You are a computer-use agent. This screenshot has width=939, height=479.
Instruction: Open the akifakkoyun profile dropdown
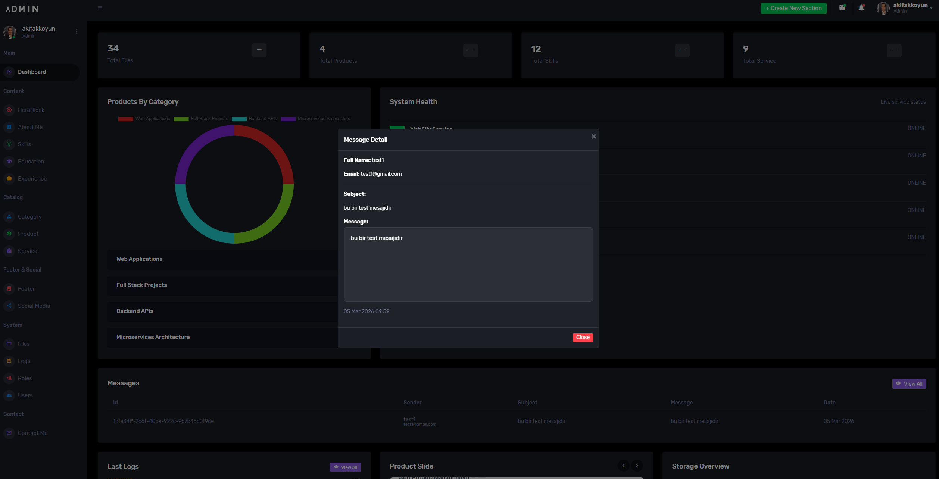pyautogui.click(x=910, y=8)
